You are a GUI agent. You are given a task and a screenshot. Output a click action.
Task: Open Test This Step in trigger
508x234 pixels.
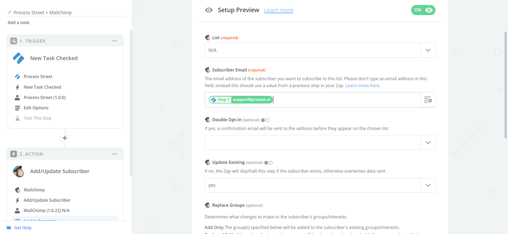(x=38, y=118)
